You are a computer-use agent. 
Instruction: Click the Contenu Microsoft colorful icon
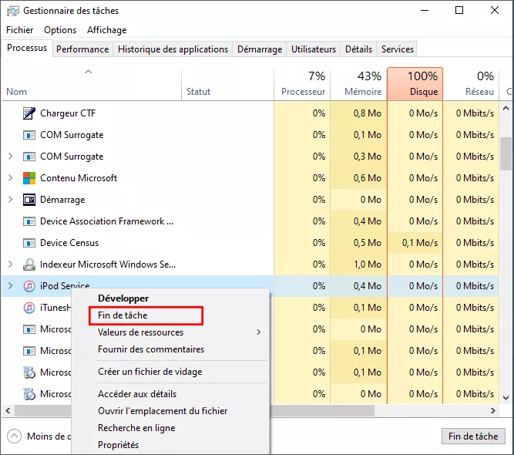click(29, 178)
